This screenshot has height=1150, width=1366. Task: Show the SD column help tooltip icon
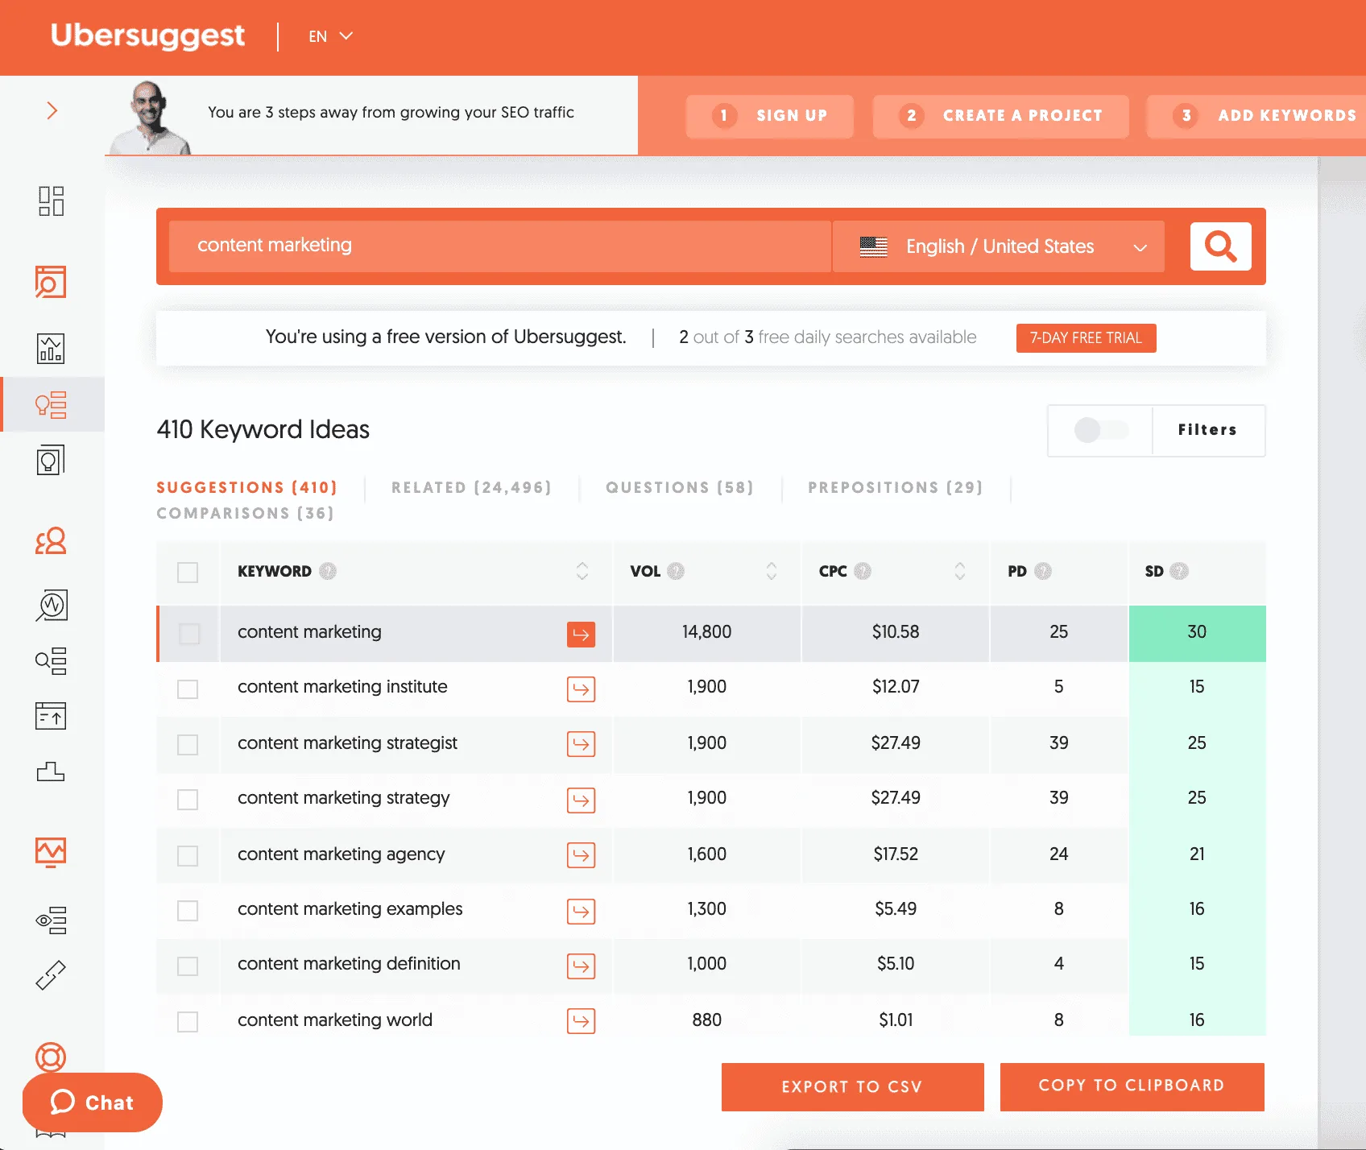pos(1179,571)
